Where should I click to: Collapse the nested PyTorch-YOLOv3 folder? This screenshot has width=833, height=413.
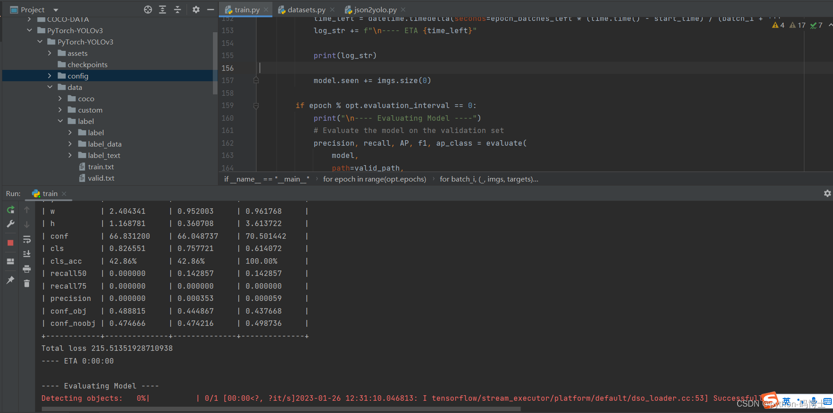click(x=39, y=42)
